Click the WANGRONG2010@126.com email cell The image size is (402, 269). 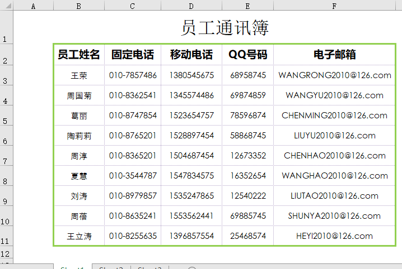coord(334,75)
